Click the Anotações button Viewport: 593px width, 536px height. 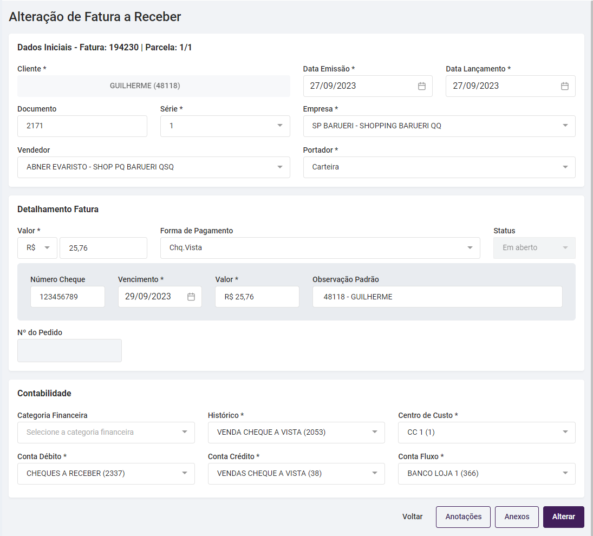pyautogui.click(x=463, y=517)
